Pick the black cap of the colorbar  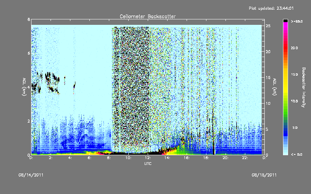pyautogui.click(x=285, y=21)
